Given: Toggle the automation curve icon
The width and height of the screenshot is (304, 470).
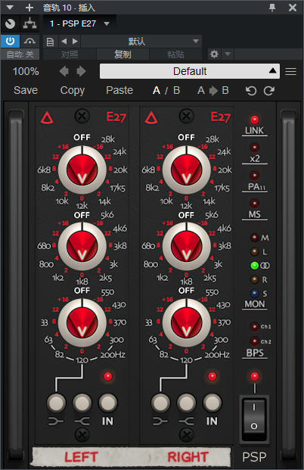Looking at the screenshot, I should pos(29,41).
